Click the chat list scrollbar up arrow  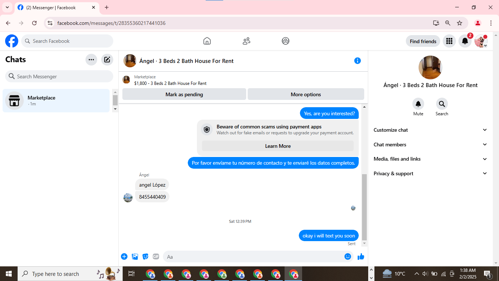(x=115, y=92)
